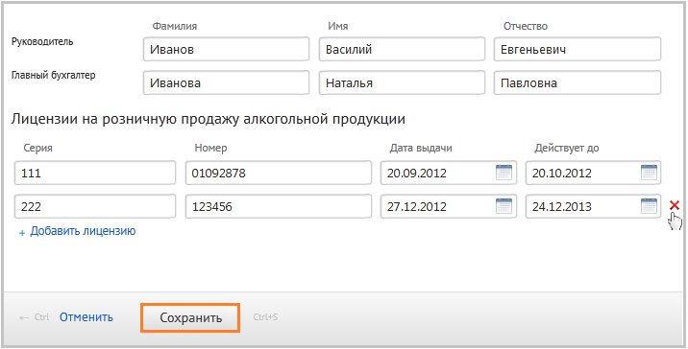Click the Действует до column label
The image size is (688, 349).
point(567,148)
